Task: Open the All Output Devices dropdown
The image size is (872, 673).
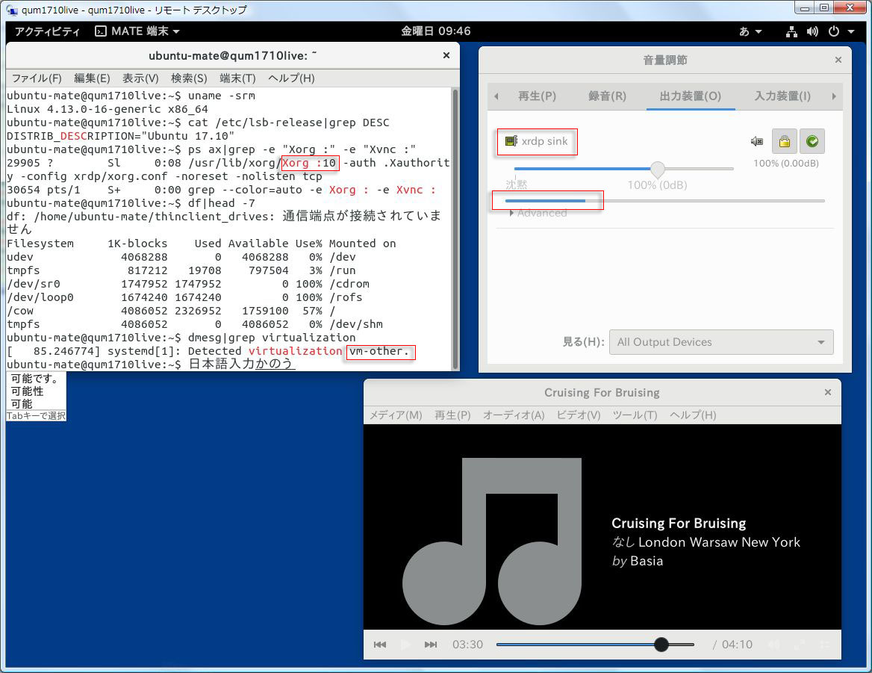Action: coord(721,342)
